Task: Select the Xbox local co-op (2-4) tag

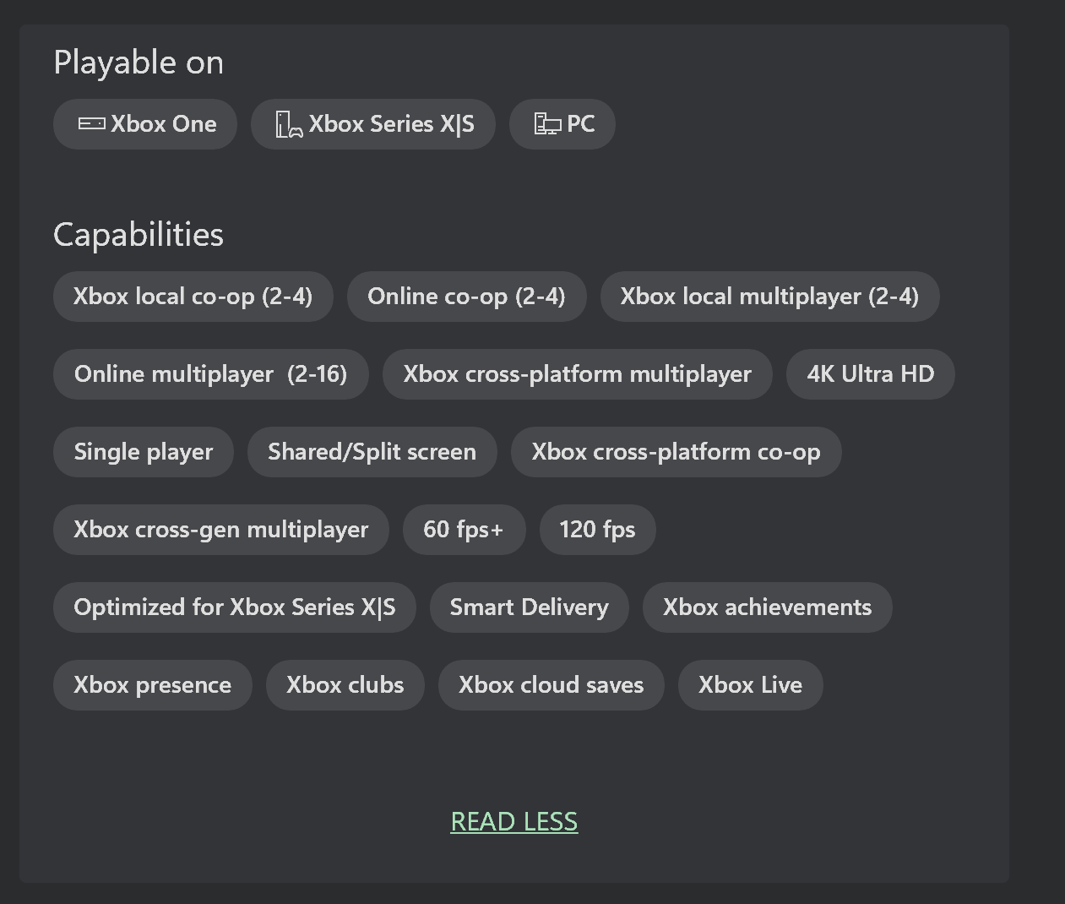Action: click(193, 297)
